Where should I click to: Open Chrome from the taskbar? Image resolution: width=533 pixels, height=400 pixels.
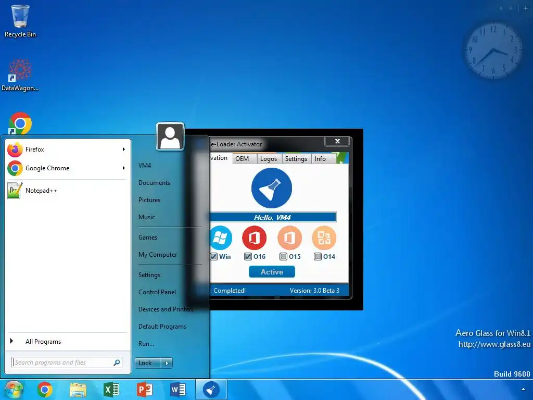[x=45, y=390]
